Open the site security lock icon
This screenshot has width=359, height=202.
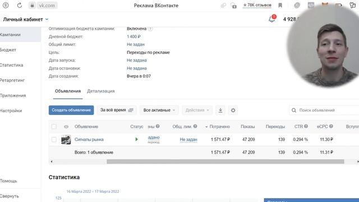(x=33, y=5)
